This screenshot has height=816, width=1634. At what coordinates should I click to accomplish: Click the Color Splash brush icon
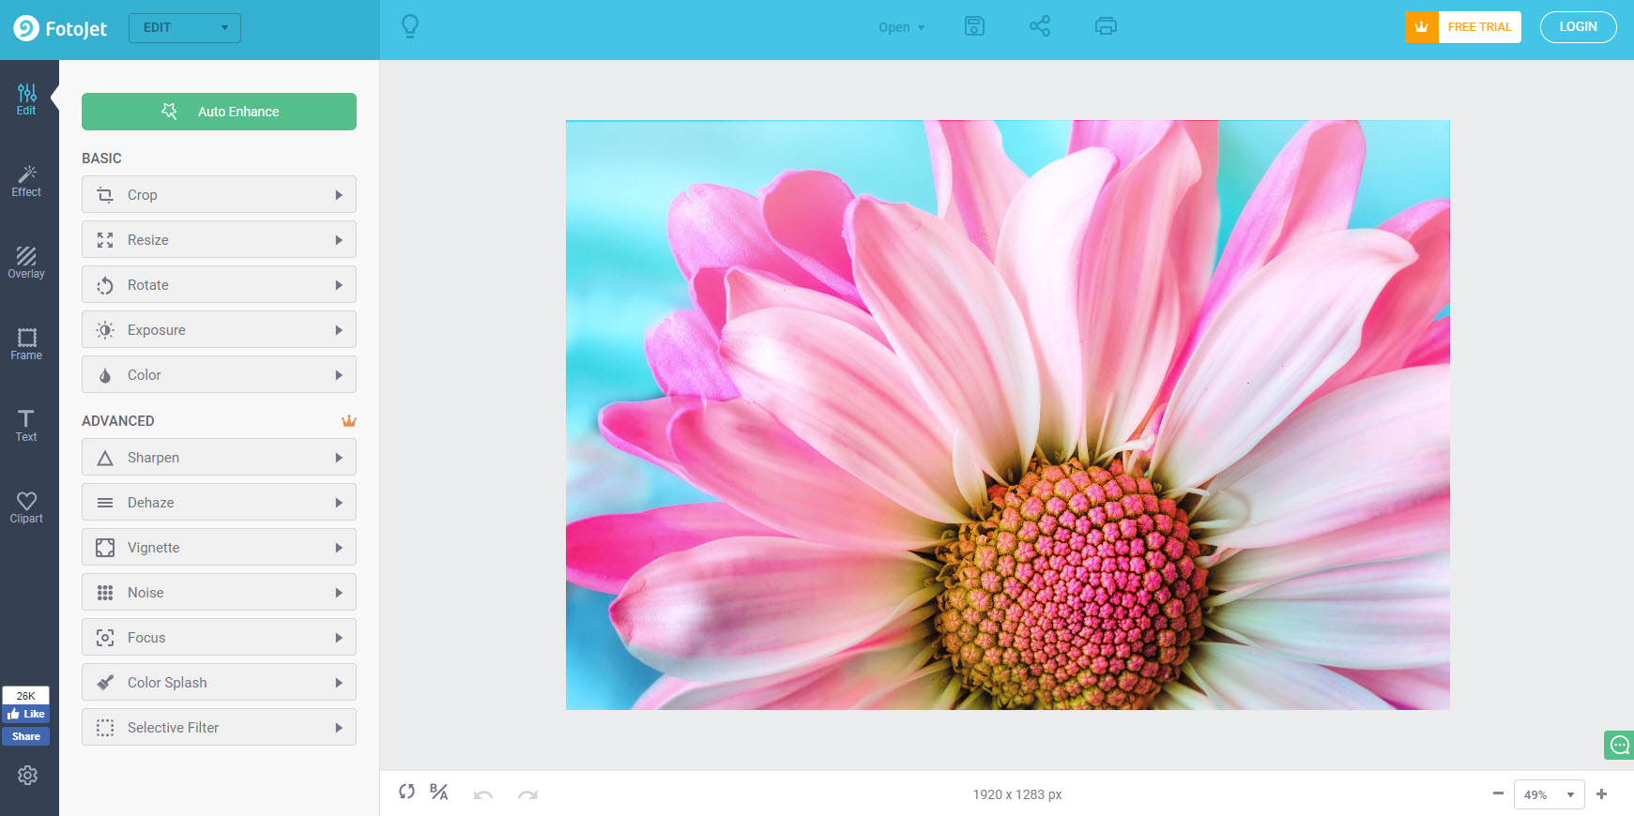pos(105,683)
